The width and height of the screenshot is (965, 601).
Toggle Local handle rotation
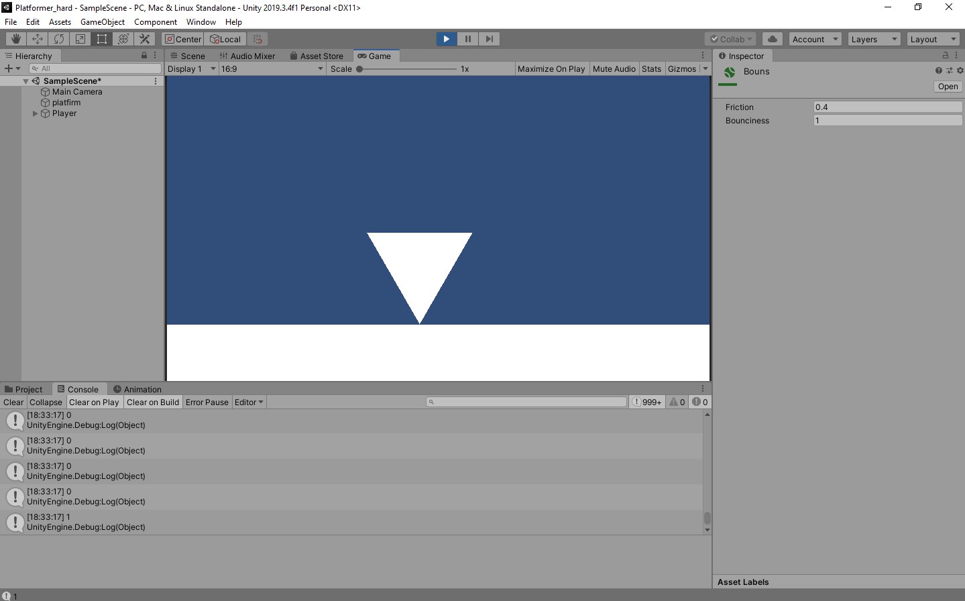225,39
